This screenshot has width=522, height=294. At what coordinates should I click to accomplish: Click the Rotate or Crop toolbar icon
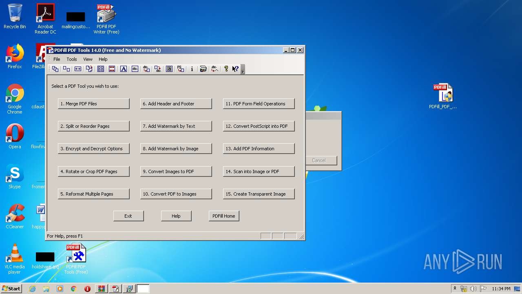89,69
